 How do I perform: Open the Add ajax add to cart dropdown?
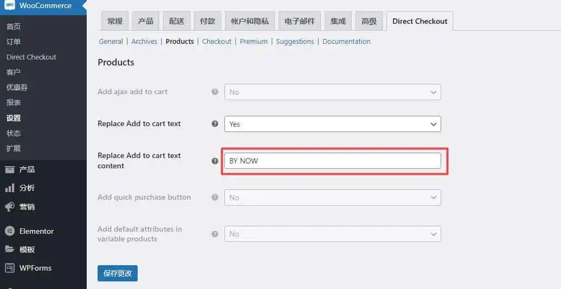[332, 92]
